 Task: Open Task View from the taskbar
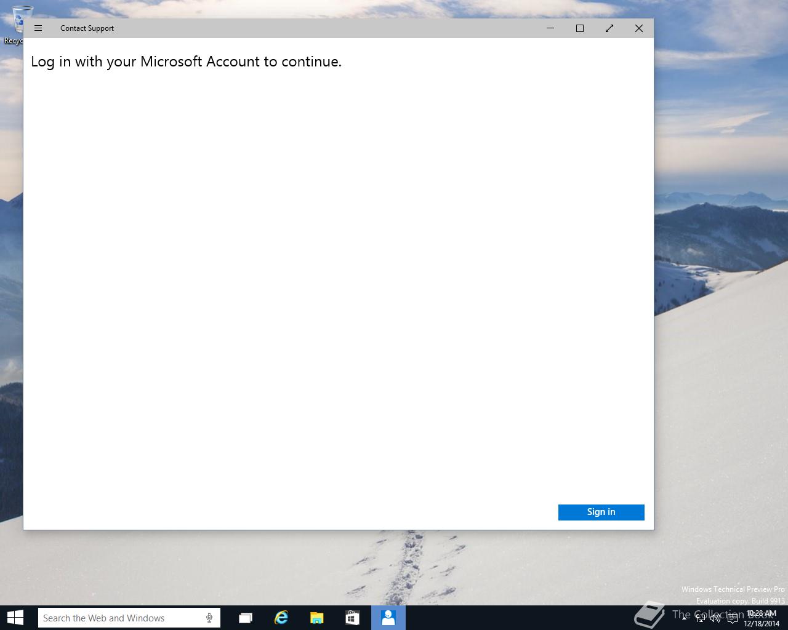pyautogui.click(x=246, y=618)
